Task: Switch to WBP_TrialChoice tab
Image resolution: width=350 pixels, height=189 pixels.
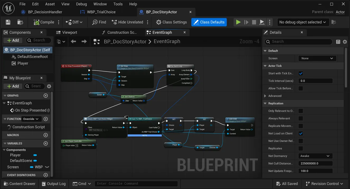Action: click(98, 12)
